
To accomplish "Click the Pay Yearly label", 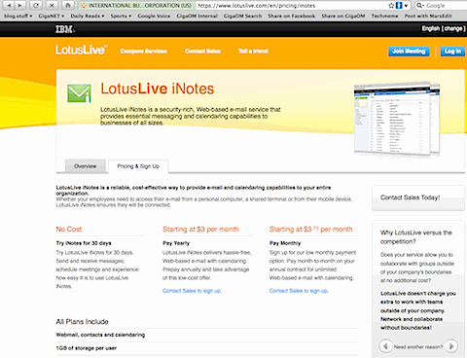I will click(176, 243).
